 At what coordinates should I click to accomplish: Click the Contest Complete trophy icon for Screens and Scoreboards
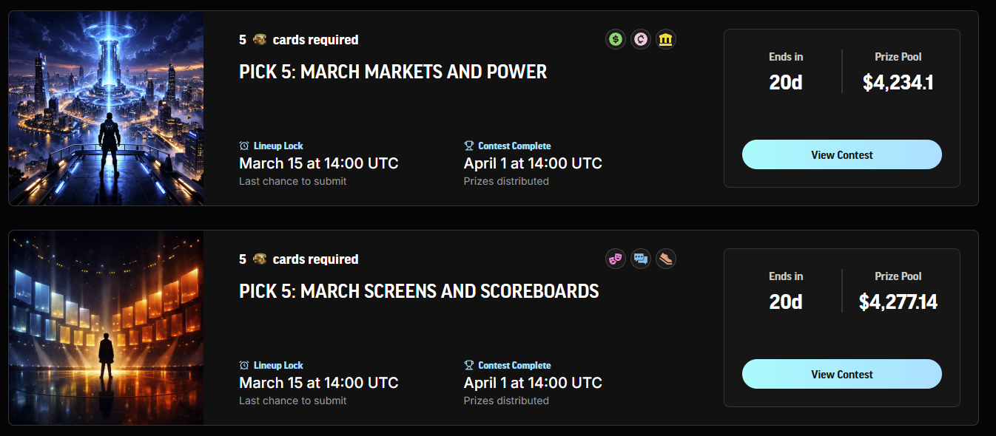468,366
